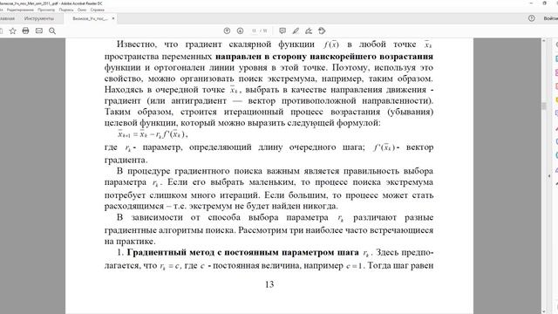Click the share icon after the sign tool
Screen dimensions: 558x314
click(x=322, y=31)
